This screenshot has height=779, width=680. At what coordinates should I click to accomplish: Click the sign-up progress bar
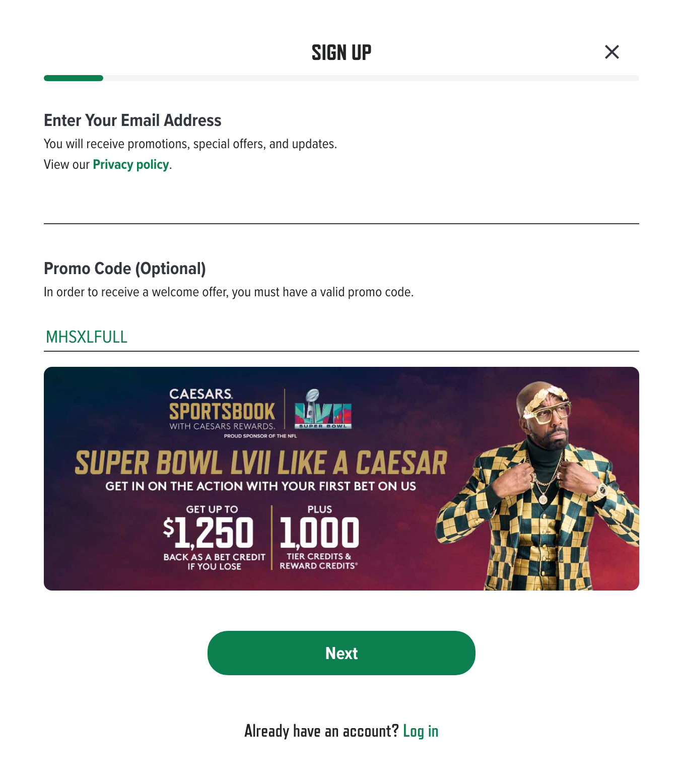340,78
